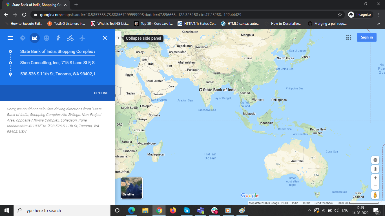
Task: Click the address bar URL
Action: 141,15
